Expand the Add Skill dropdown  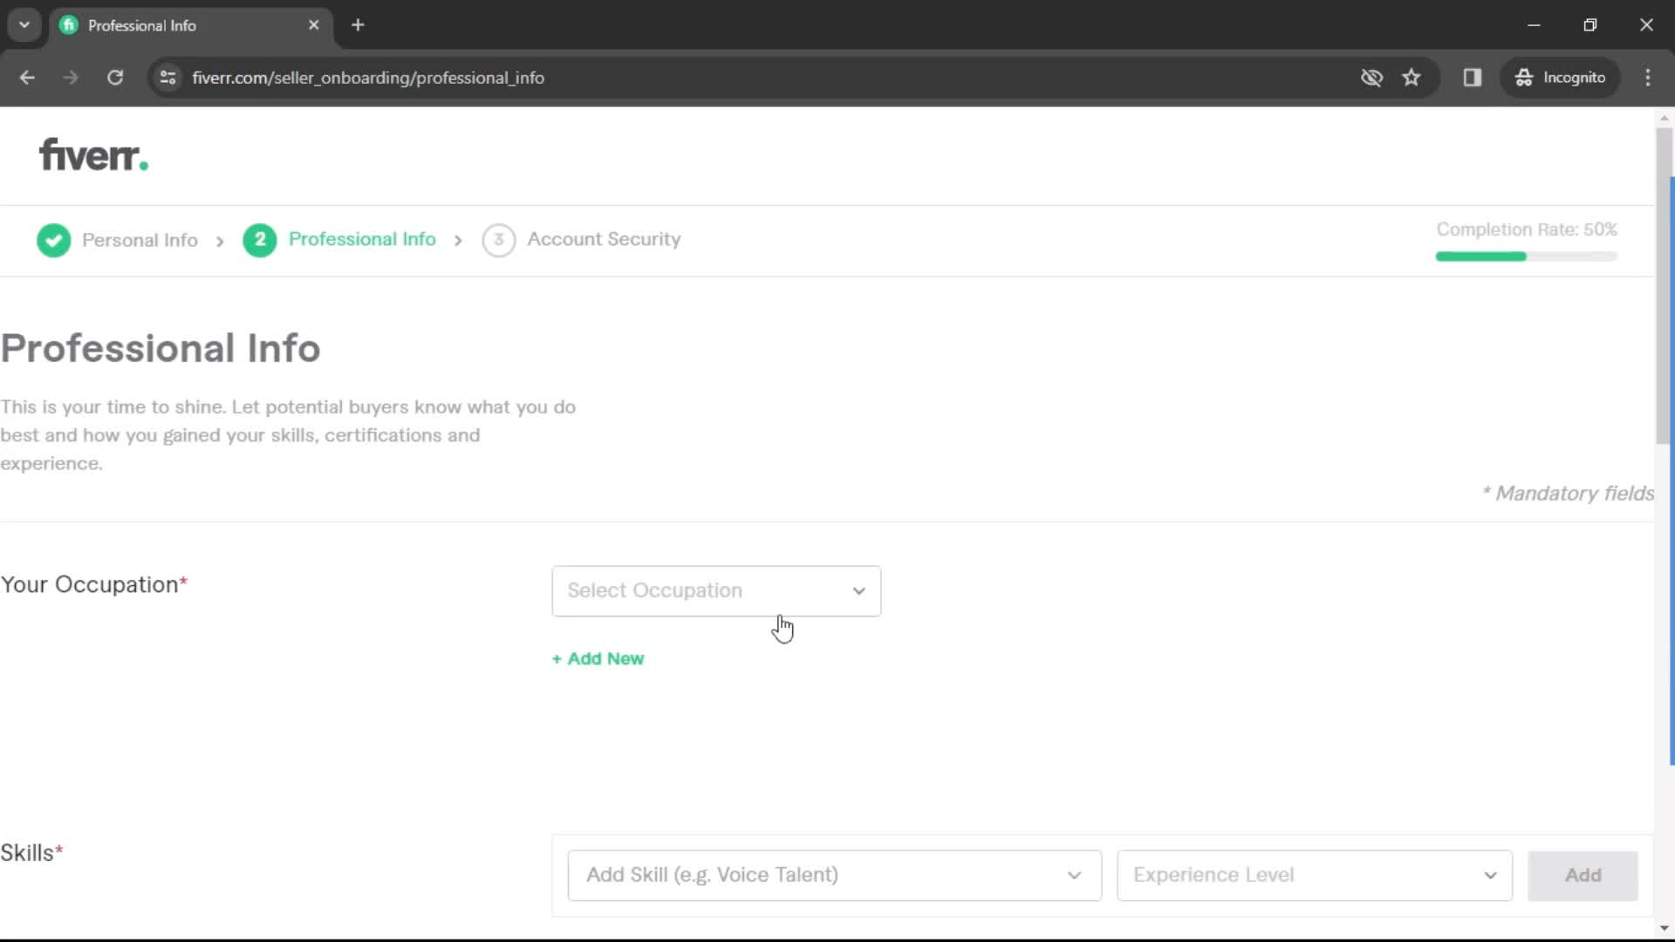(x=834, y=876)
